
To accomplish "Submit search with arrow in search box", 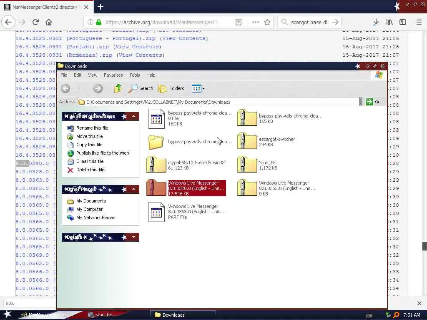I will pyautogui.click(x=335, y=22).
